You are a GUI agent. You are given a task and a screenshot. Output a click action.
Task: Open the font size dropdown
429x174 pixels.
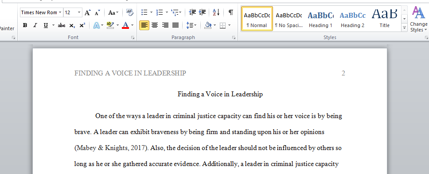click(x=79, y=12)
